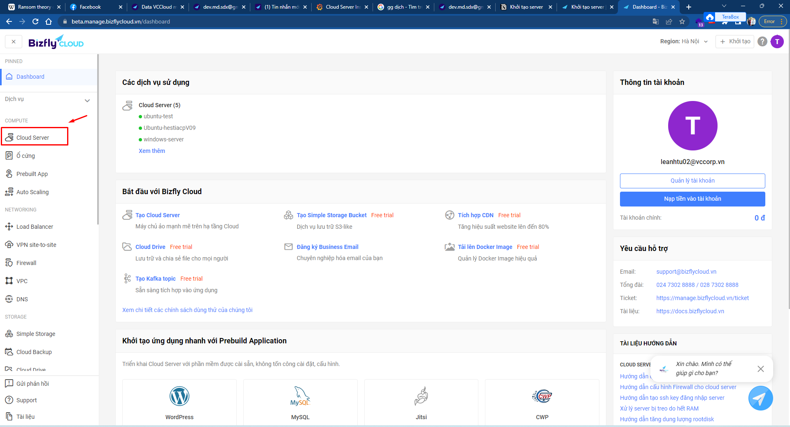Viewport: 790px width, 427px height.
Task: Click the address bar URL field
Action: (x=354, y=21)
